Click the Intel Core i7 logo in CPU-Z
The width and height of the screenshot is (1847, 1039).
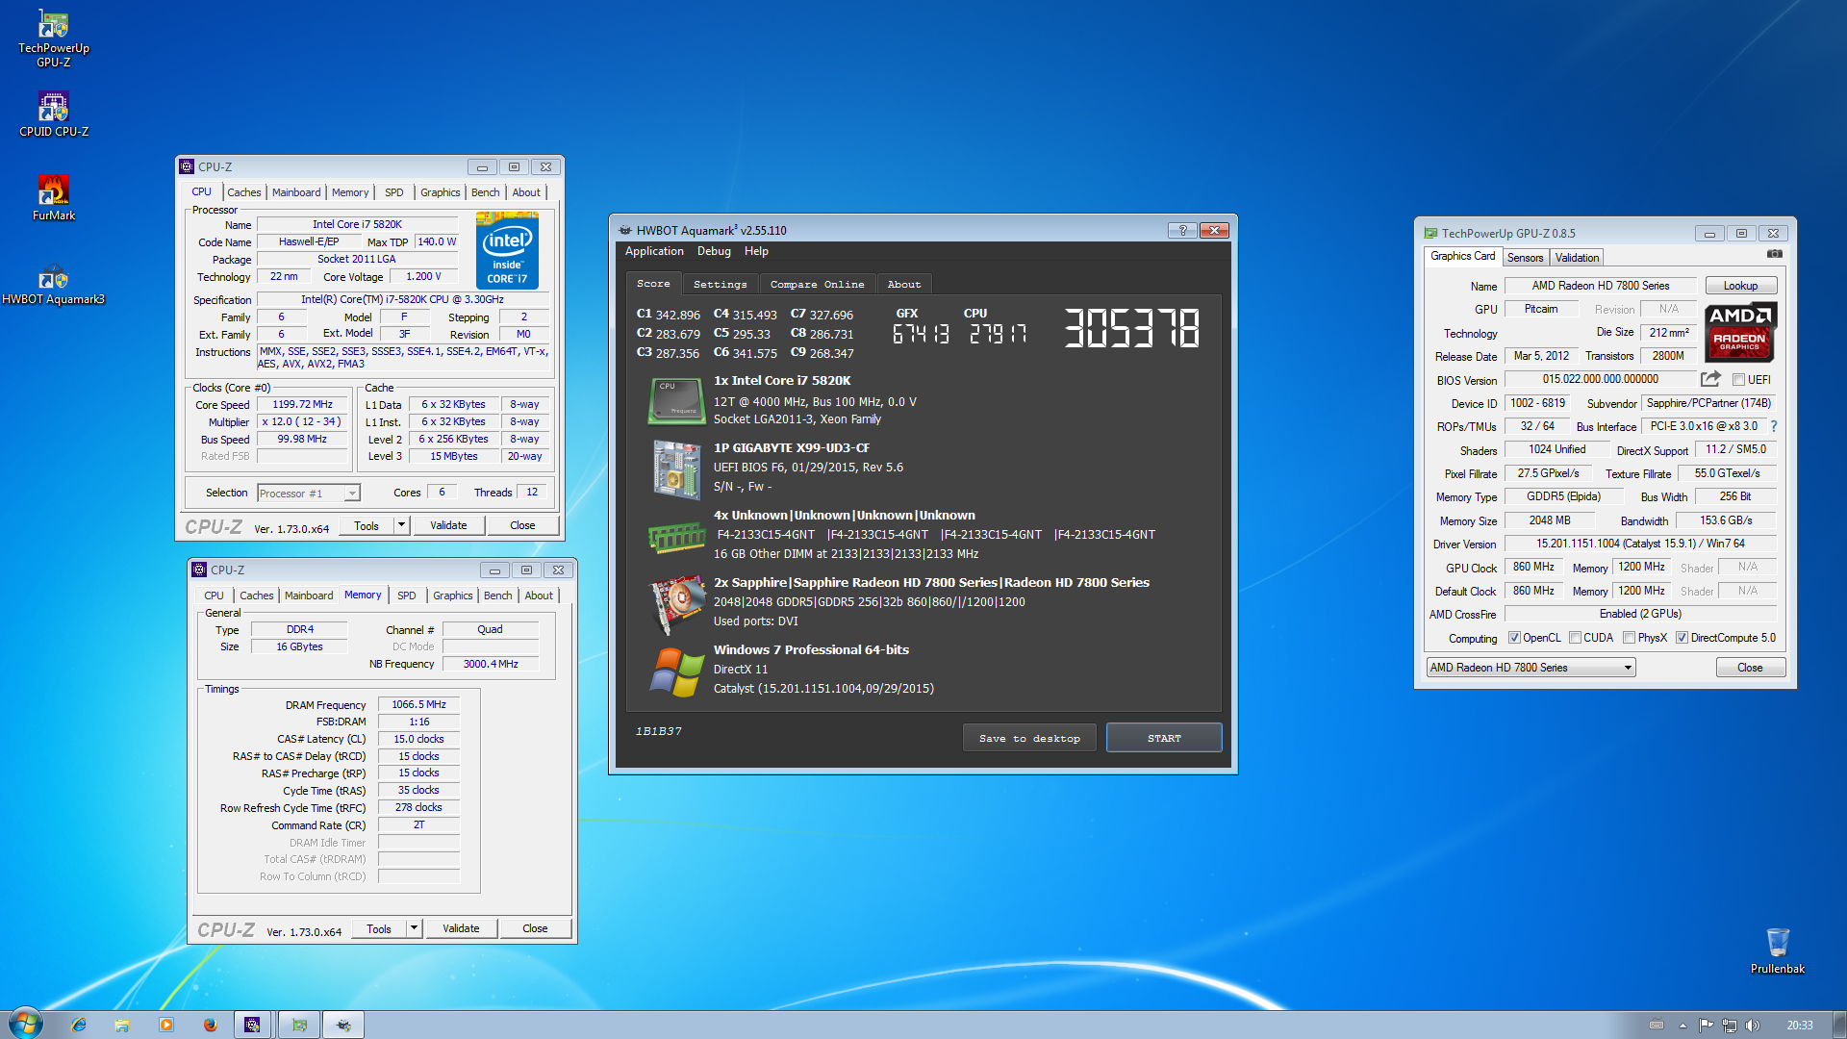click(507, 251)
